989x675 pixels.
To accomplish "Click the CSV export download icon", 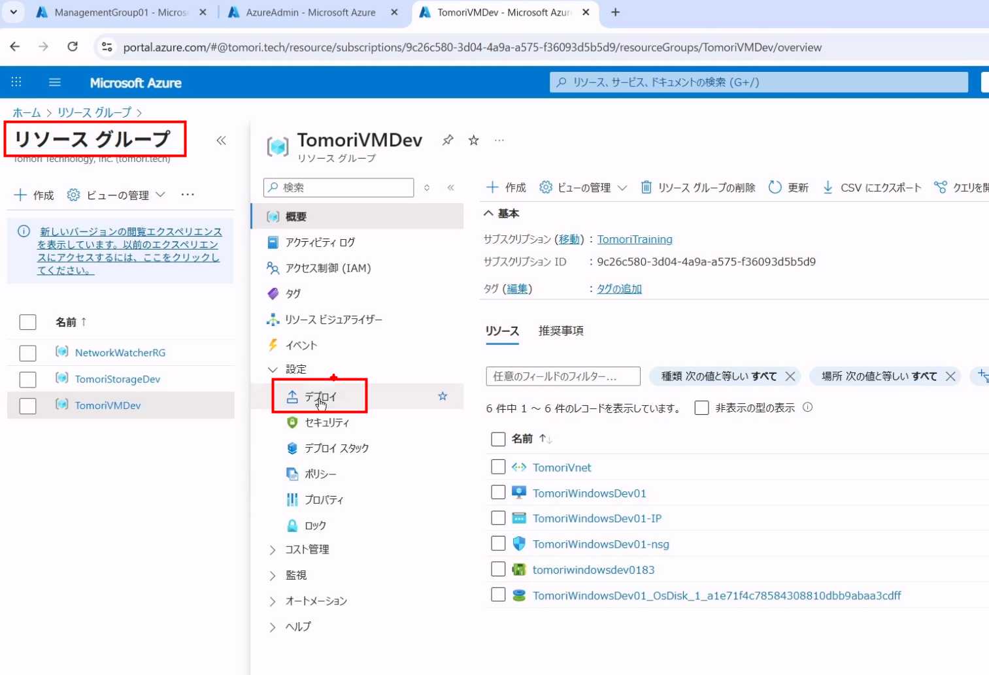I will click(828, 188).
